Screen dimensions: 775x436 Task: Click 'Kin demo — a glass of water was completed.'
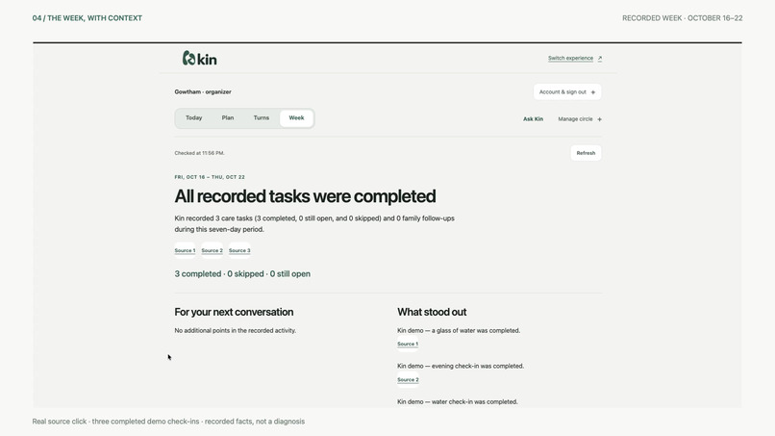click(459, 330)
